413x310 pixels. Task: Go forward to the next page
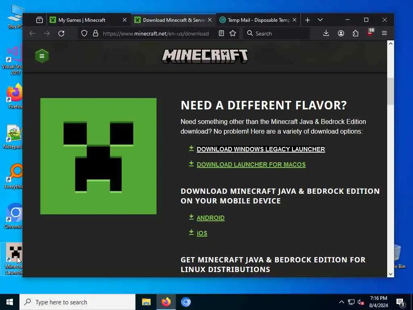pos(47,34)
